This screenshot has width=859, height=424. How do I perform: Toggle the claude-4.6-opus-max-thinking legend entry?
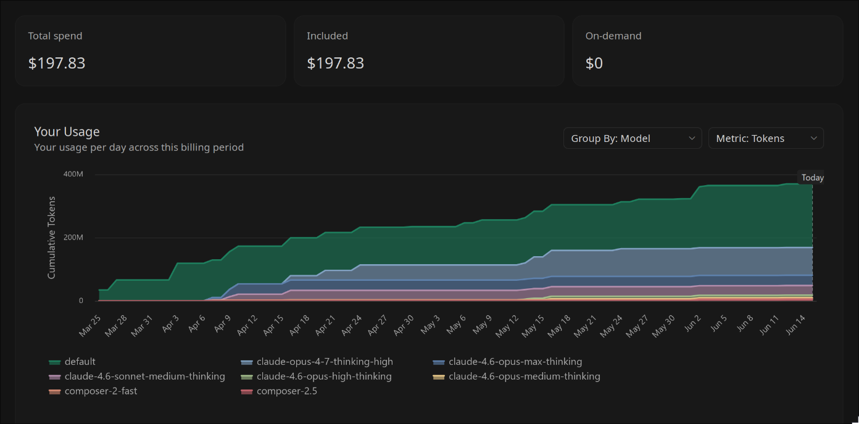[507, 362]
